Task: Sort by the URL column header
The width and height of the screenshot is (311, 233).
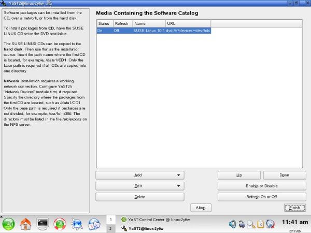Action: (188, 24)
